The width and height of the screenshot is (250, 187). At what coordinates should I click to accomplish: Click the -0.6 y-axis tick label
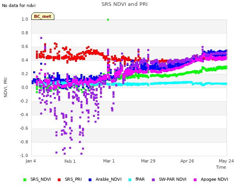click(x=24, y=128)
